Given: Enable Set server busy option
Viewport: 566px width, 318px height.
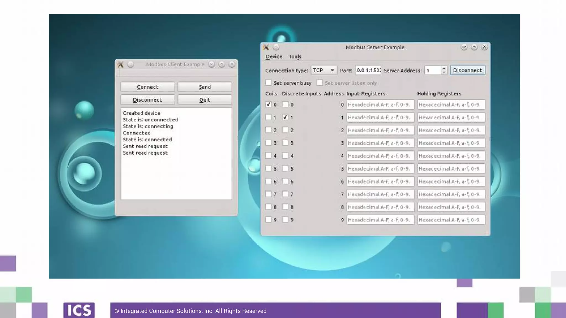Looking at the screenshot, I should pos(268,83).
